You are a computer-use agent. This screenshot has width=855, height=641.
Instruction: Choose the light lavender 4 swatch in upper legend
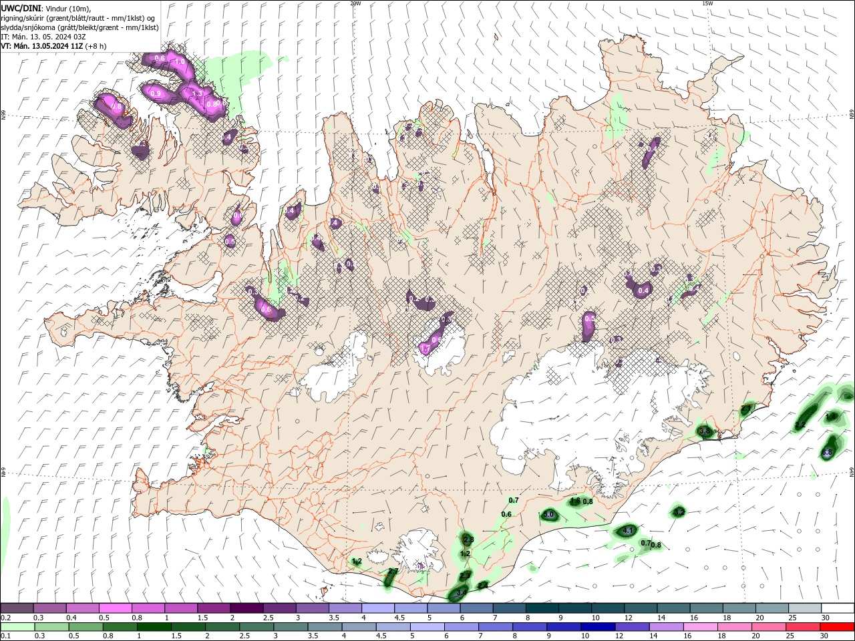(x=378, y=608)
